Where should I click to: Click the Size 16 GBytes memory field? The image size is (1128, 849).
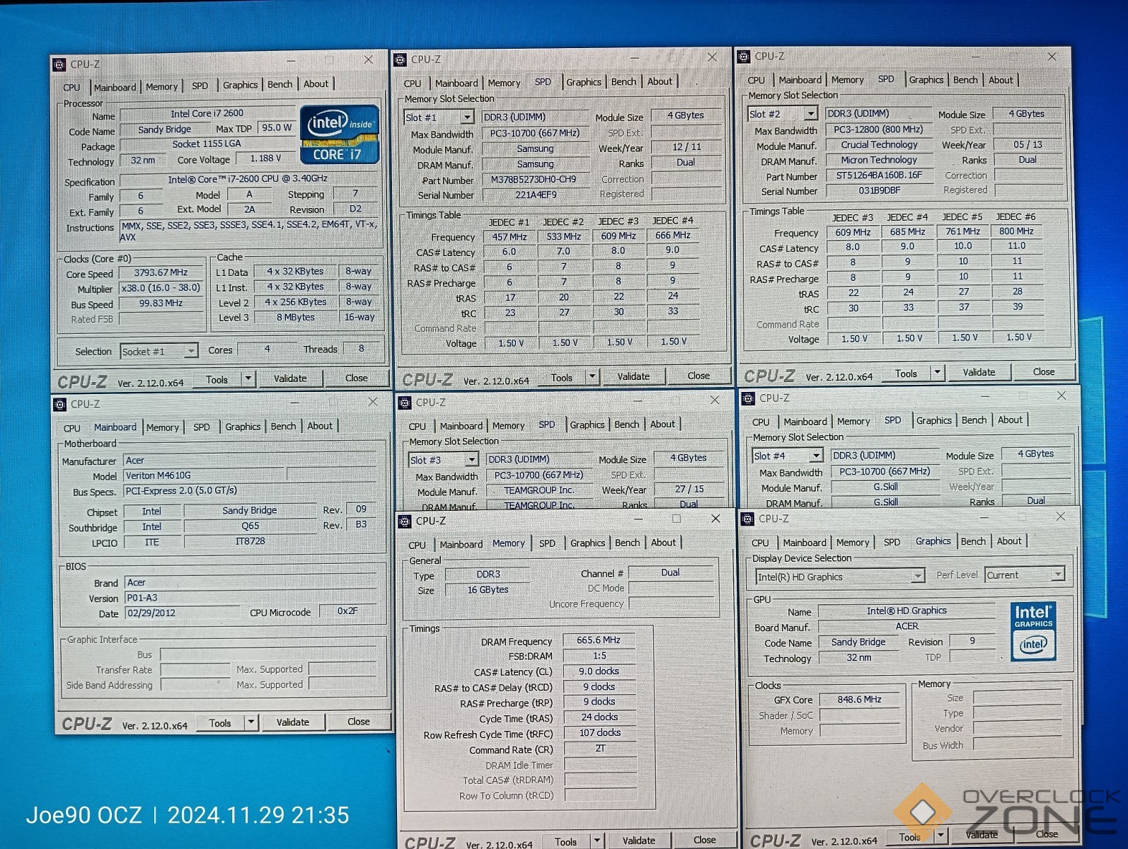tap(488, 590)
